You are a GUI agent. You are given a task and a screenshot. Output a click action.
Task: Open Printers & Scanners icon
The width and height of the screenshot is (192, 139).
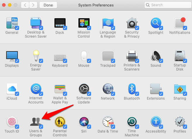click(x=132, y=56)
